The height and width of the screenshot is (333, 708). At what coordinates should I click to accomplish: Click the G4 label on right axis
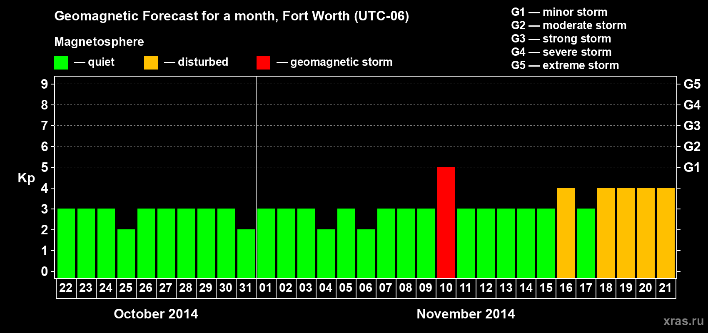pyautogui.click(x=692, y=105)
